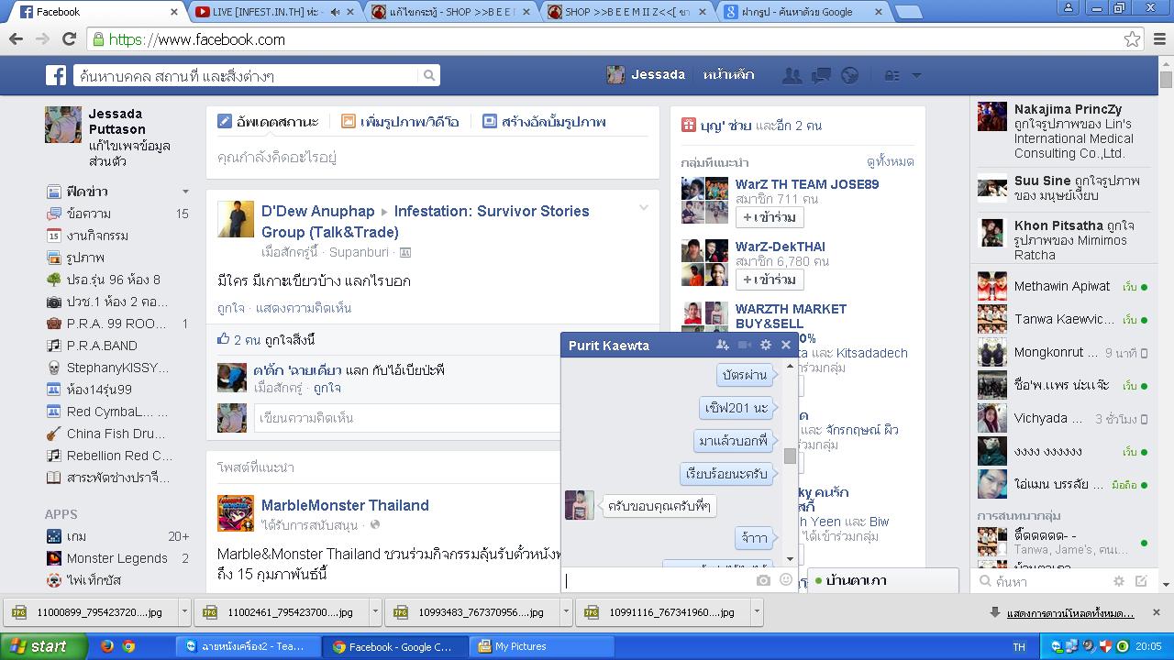Open dropdown arrow for 11002461_795423700 download
This screenshot has width=1174, height=660.
coord(375,611)
